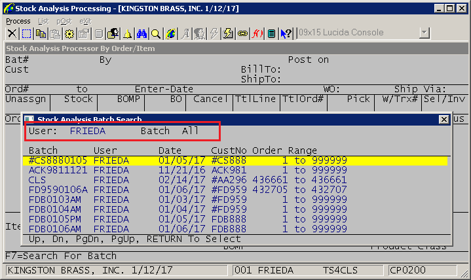Click the globe browser icon in toolbar
This screenshot has height=280, width=471.
tap(170, 33)
